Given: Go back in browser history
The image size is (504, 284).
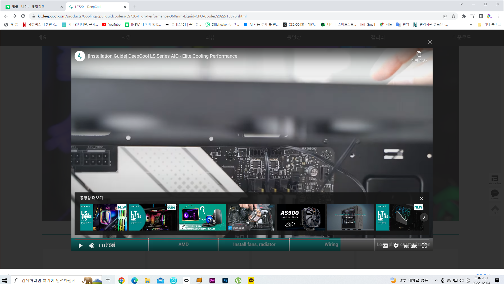Looking at the screenshot, I should tap(6, 16).
